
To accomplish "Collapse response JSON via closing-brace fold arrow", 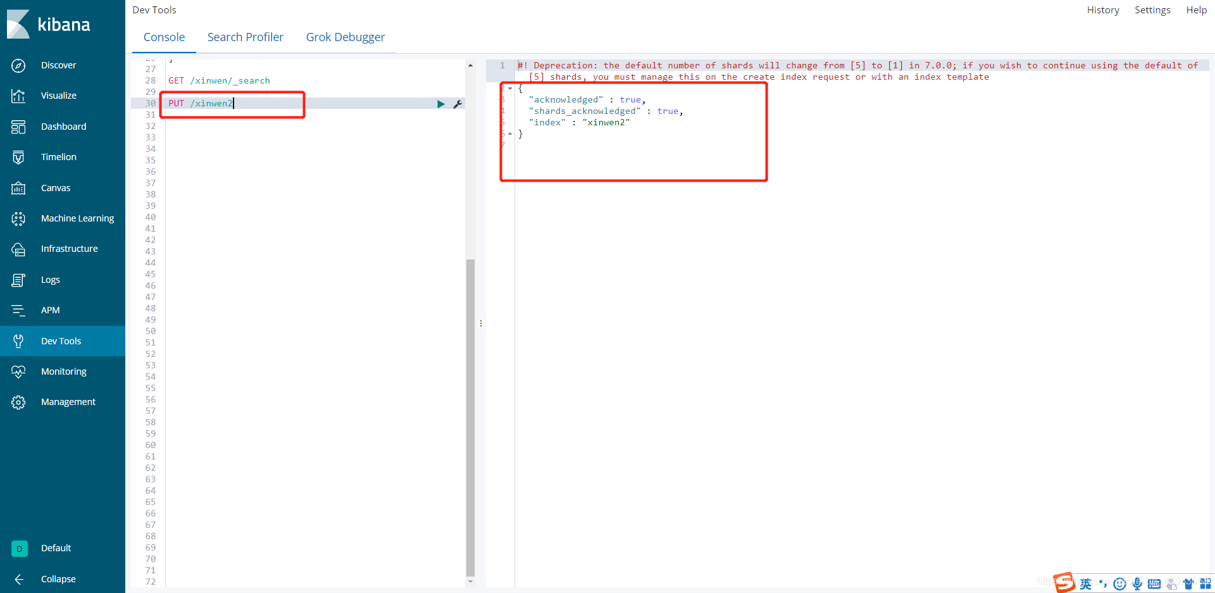I will click(x=510, y=134).
